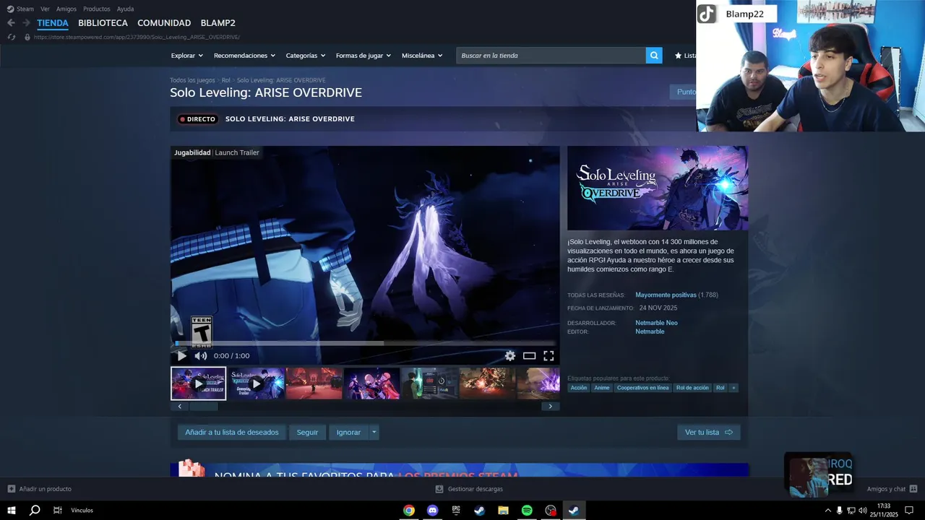Screen dimensions: 925x520
Task: Open Discord from the taskbar
Action: pos(432,510)
